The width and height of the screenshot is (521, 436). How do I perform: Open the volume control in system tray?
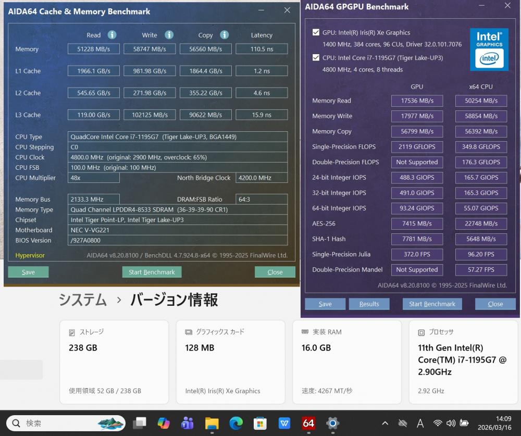pyautogui.click(x=451, y=423)
